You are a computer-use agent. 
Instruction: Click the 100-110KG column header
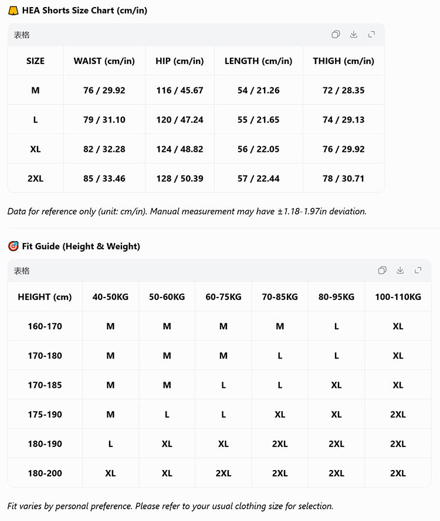pos(398,297)
